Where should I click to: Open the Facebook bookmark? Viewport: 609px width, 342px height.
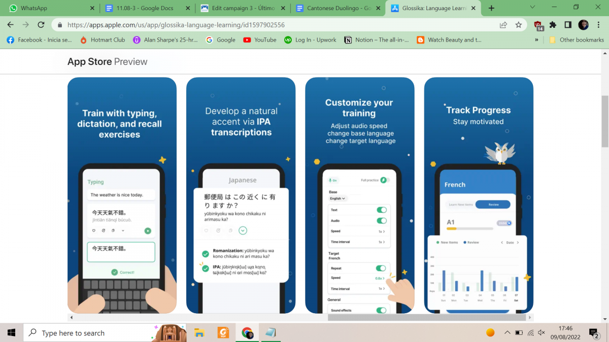pos(39,40)
